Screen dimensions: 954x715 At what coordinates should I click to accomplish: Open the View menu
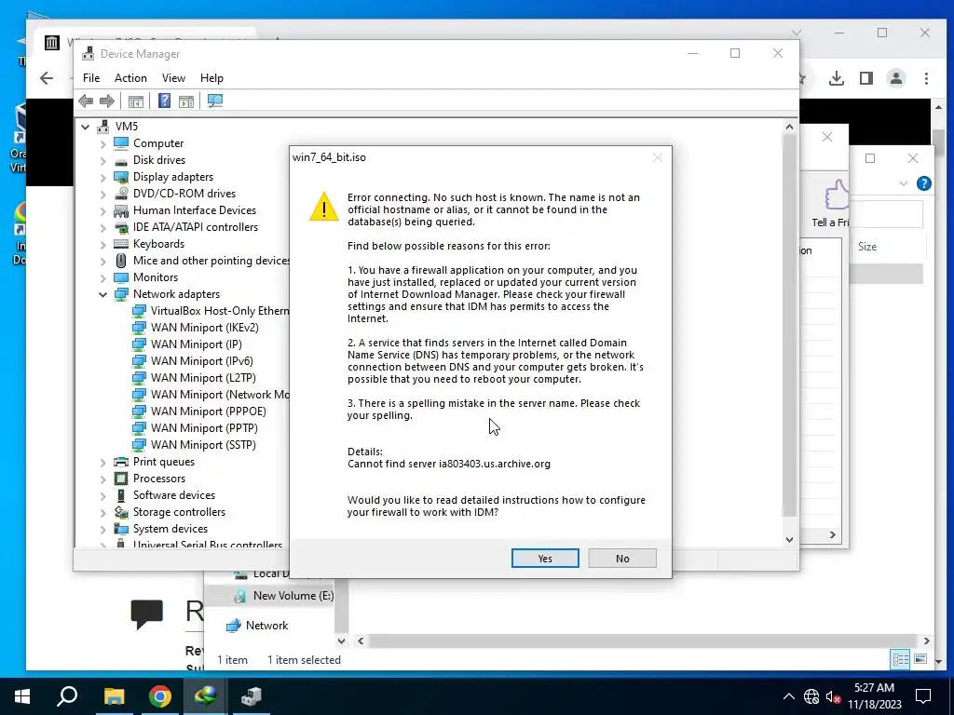(x=173, y=78)
